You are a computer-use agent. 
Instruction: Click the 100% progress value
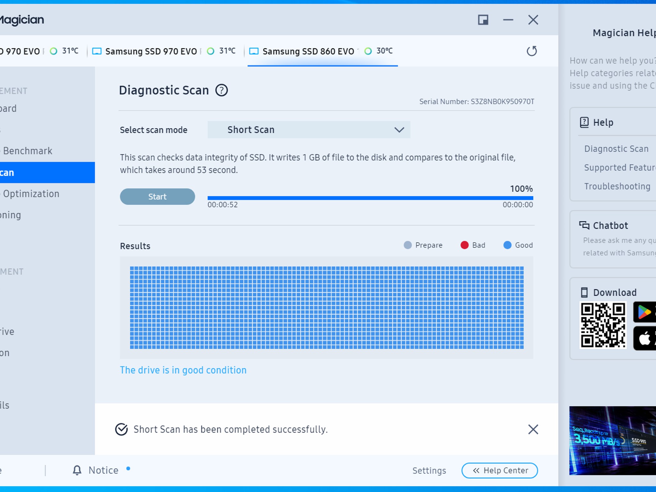[521, 189]
